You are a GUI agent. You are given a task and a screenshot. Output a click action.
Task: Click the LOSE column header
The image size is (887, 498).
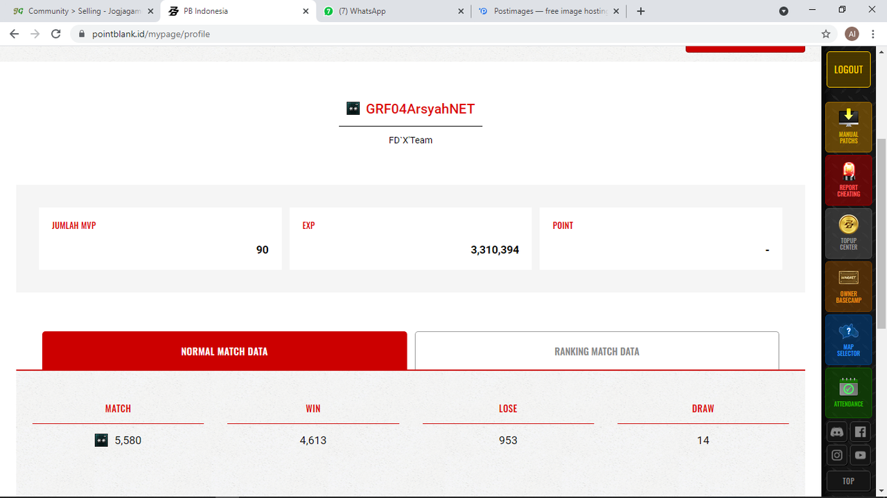(x=508, y=408)
